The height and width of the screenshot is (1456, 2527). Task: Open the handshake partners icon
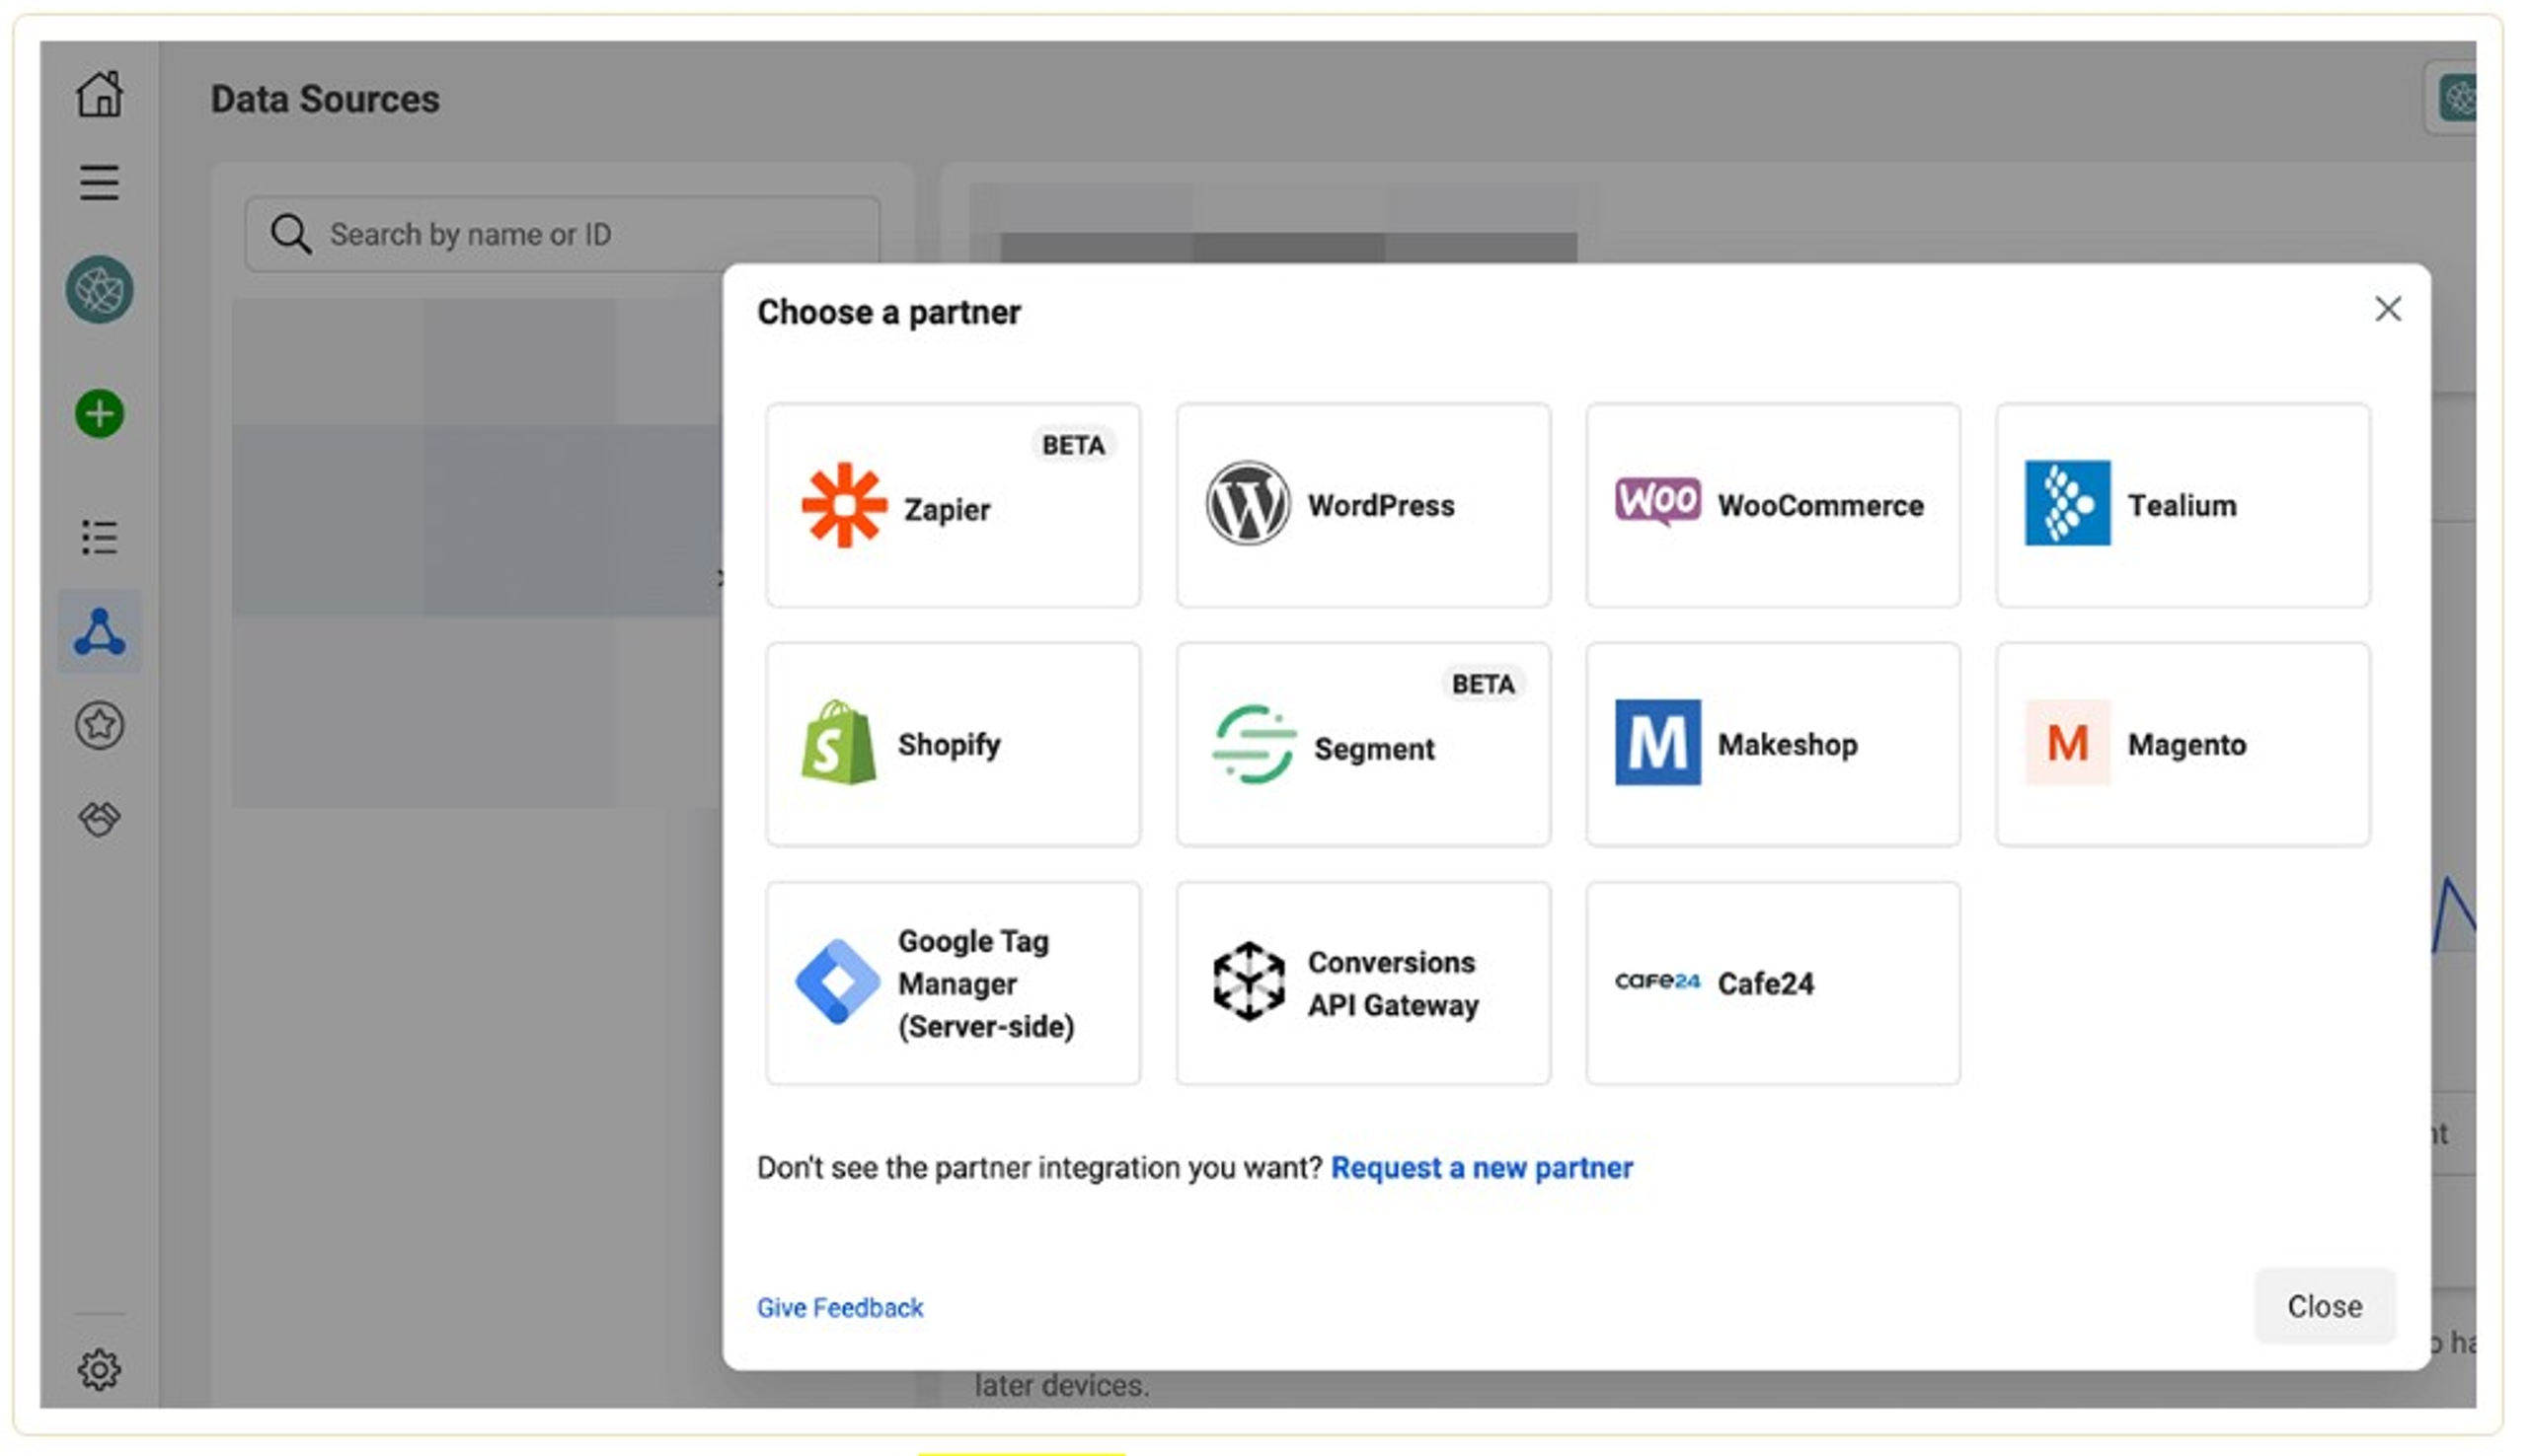click(x=99, y=819)
